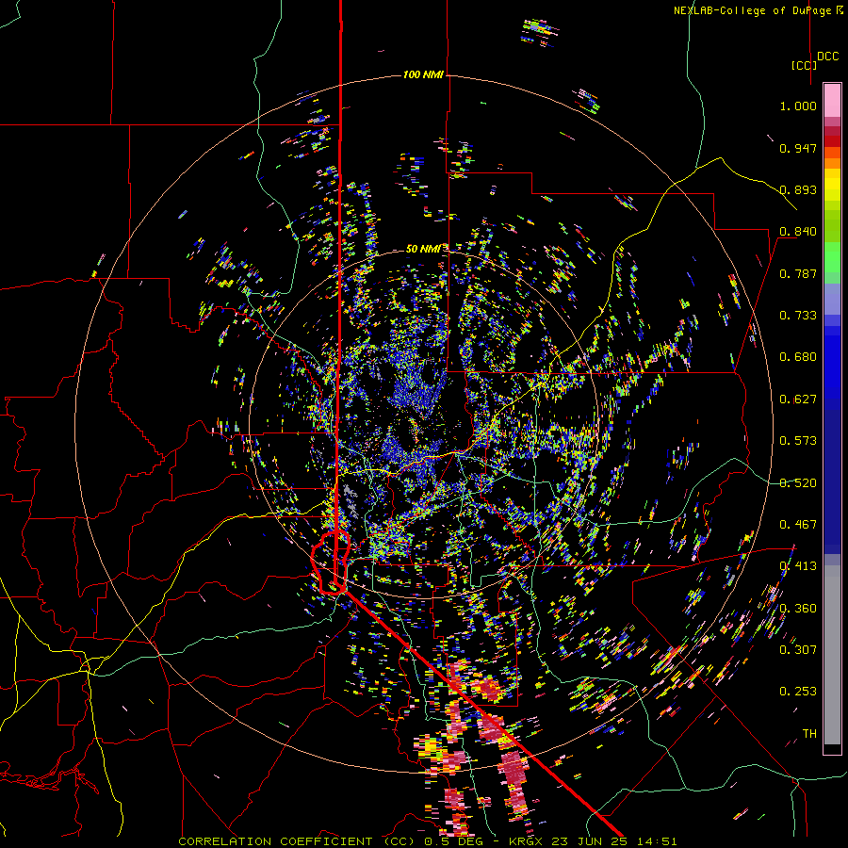Click the small red warning polygon outline
This screenshot has height=848, width=848.
[x=331, y=563]
